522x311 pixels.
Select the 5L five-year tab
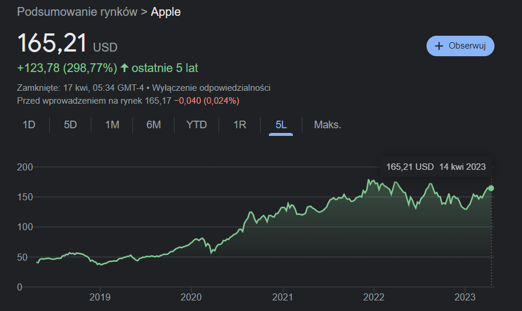(281, 125)
